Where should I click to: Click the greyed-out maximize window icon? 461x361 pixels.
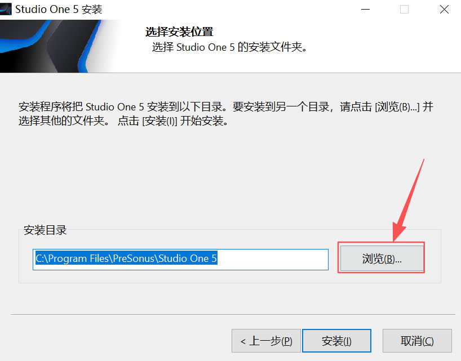click(x=404, y=10)
